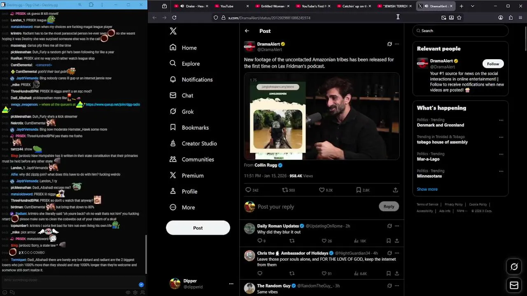Click Grok icon on DramaAlert post
527x296 pixels.
point(389,44)
